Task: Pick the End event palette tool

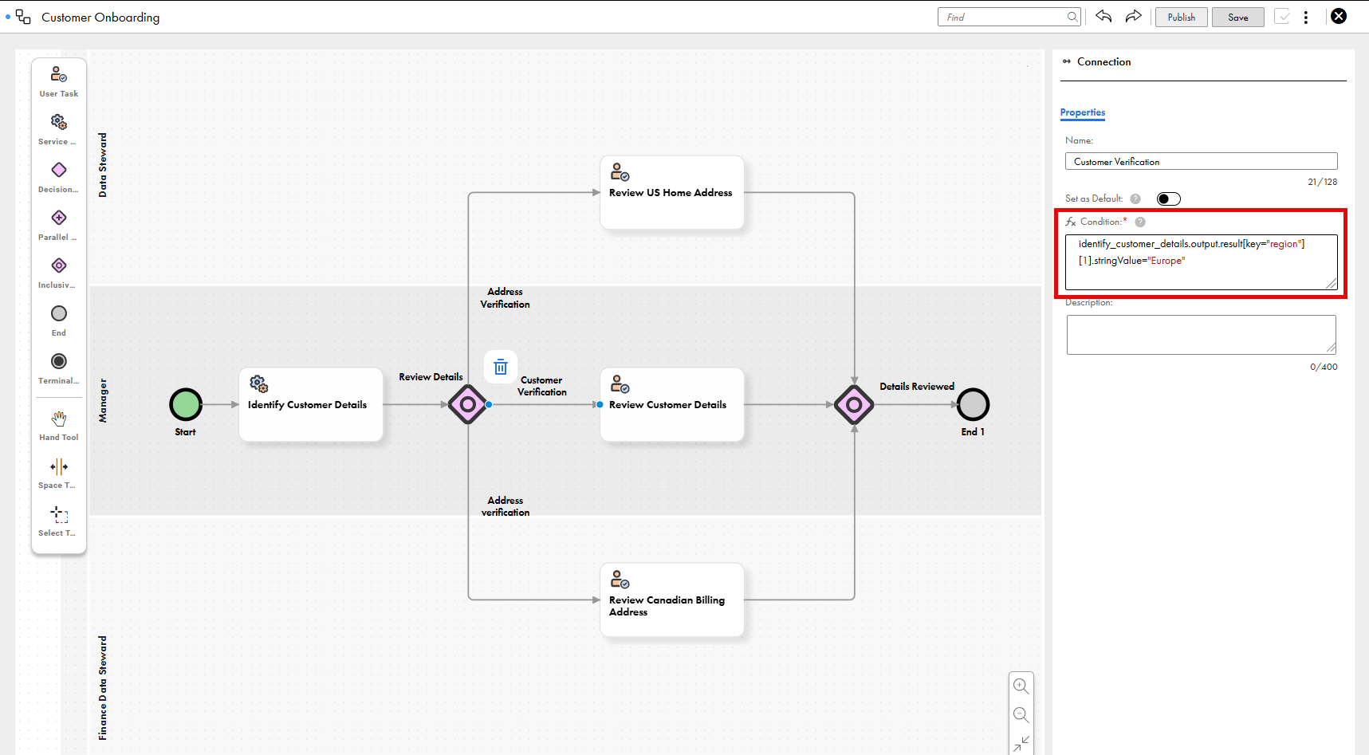Action: click(59, 320)
